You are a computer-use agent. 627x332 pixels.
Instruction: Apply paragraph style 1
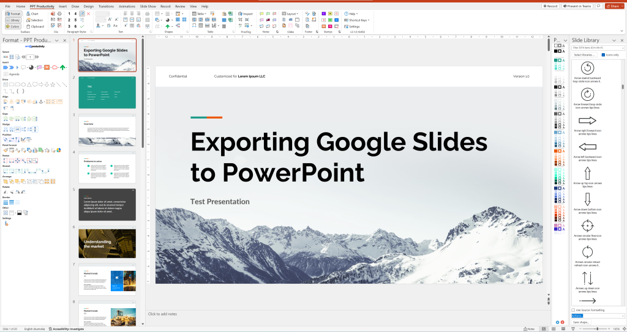[x=69, y=13]
